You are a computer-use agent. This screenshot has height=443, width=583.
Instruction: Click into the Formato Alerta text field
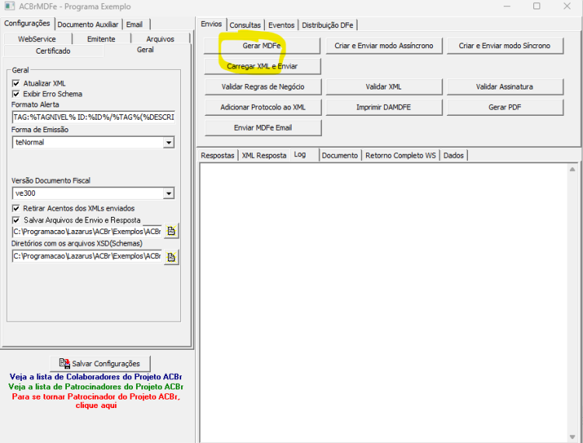click(x=93, y=117)
